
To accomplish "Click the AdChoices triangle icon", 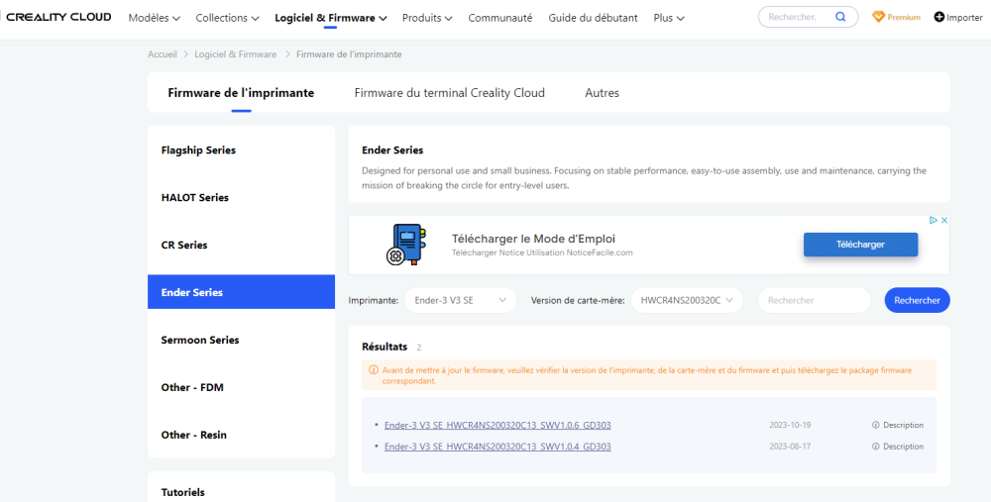I will click(x=933, y=221).
